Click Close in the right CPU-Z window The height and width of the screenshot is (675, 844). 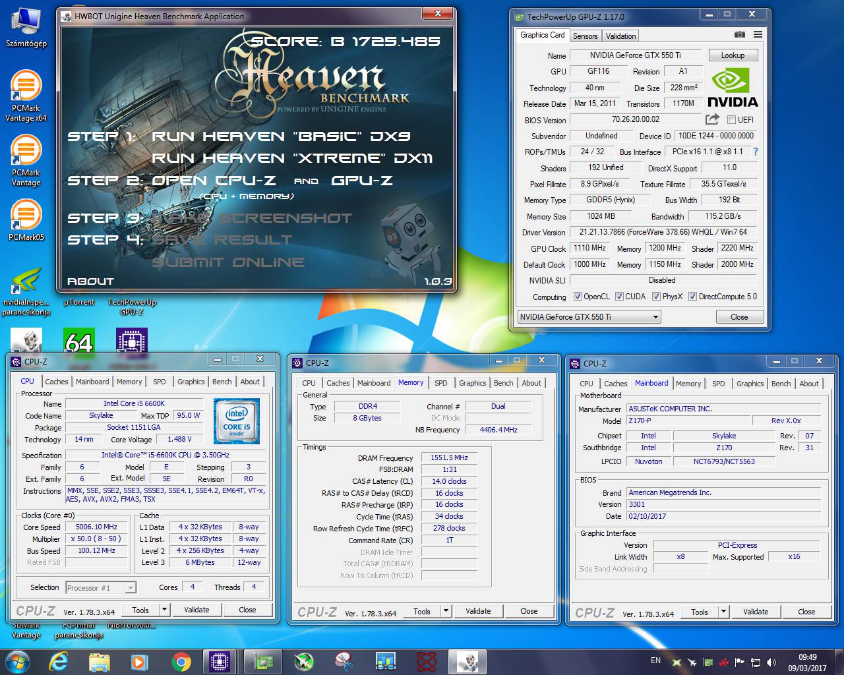pos(806,612)
